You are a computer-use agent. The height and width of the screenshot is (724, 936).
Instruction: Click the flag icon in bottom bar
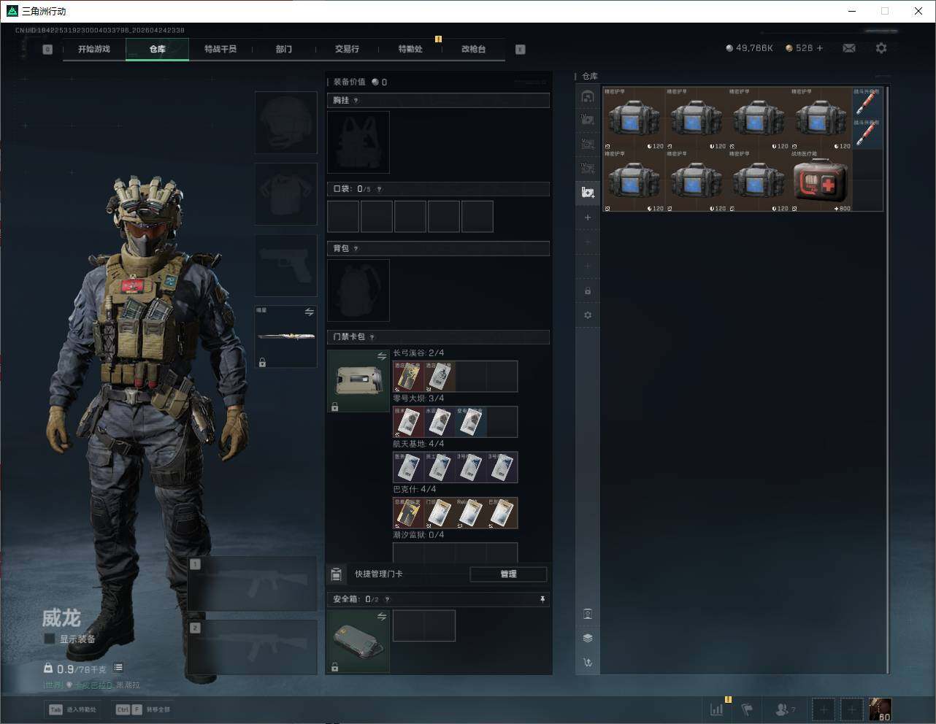tap(747, 709)
